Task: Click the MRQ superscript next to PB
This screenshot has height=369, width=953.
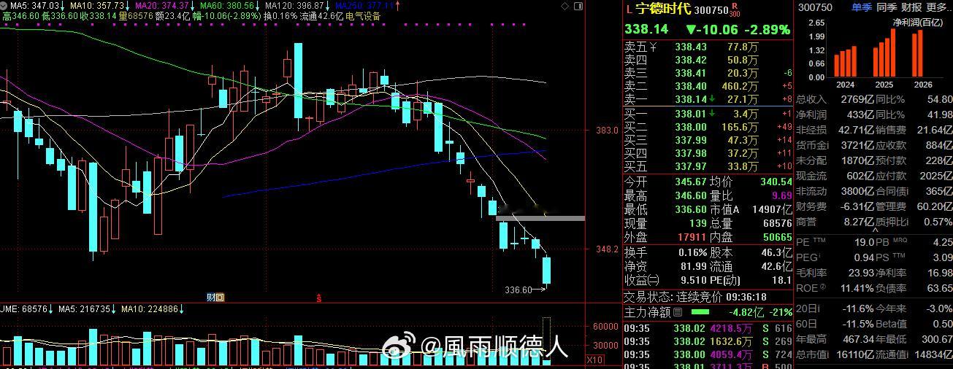Action: tap(900, 240)
